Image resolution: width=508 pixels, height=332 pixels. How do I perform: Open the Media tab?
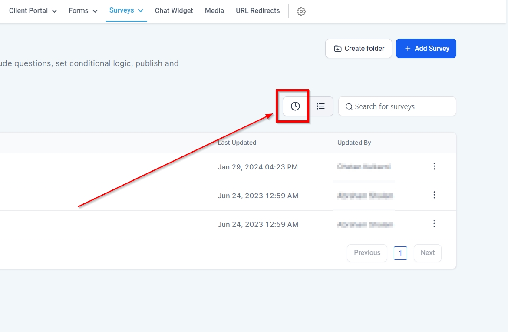click(214, 11)
